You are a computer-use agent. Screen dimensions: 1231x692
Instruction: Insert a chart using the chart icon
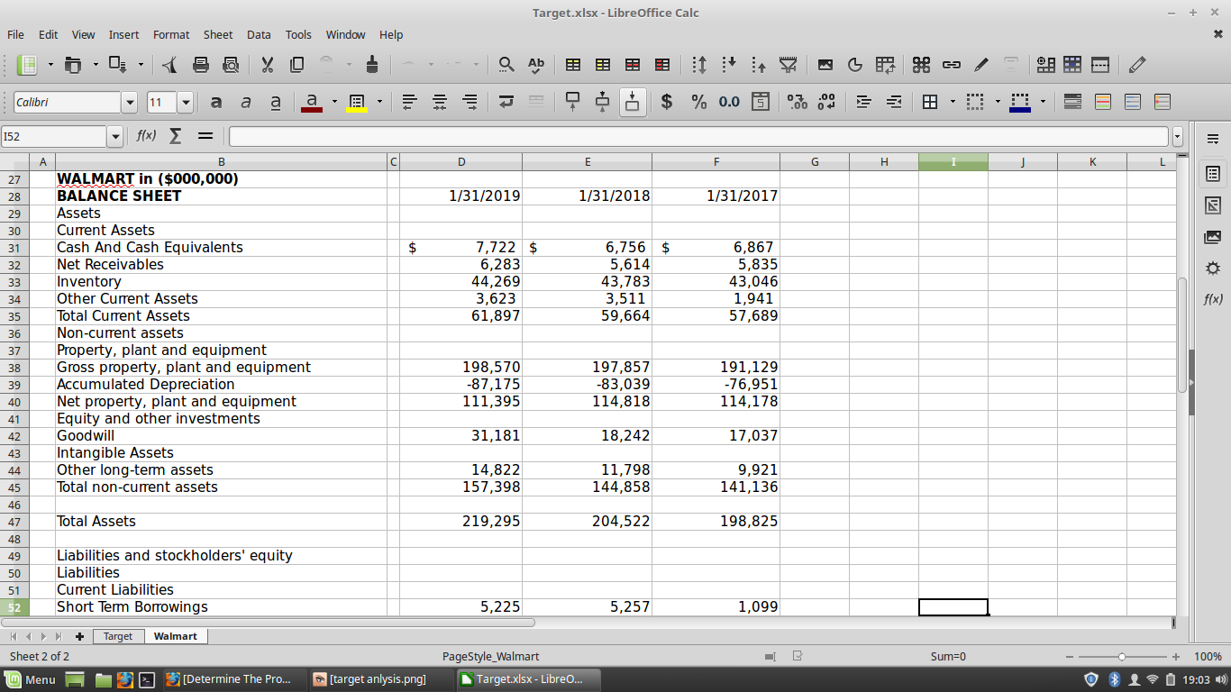pyautogui.click(x=855, y=65)
